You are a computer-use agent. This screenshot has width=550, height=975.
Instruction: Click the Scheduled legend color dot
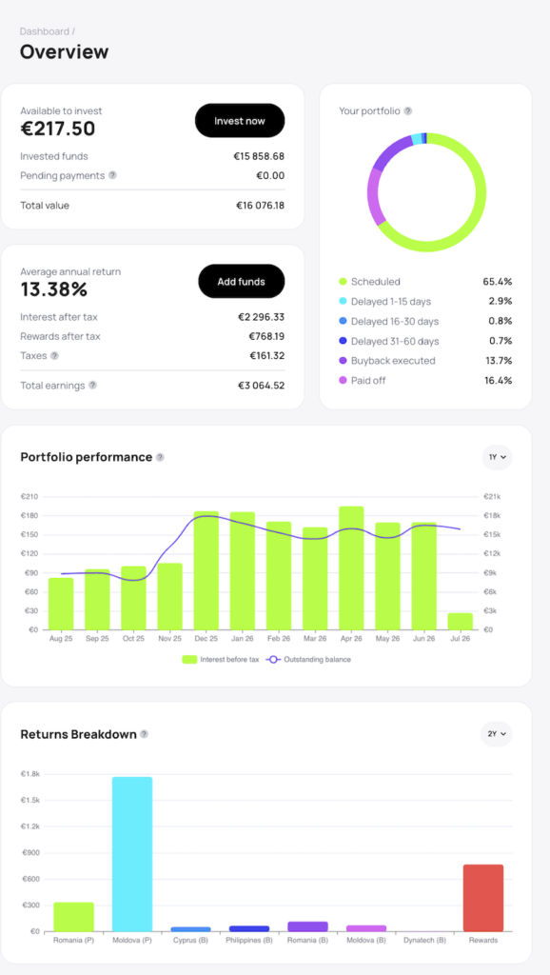[343, 282]
